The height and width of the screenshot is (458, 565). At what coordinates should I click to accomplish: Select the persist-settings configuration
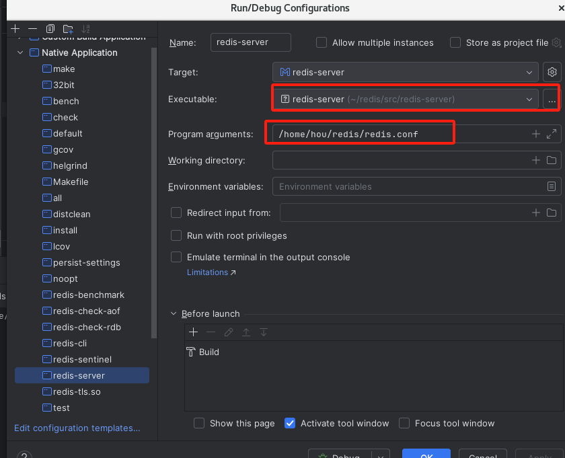[82, 262]
